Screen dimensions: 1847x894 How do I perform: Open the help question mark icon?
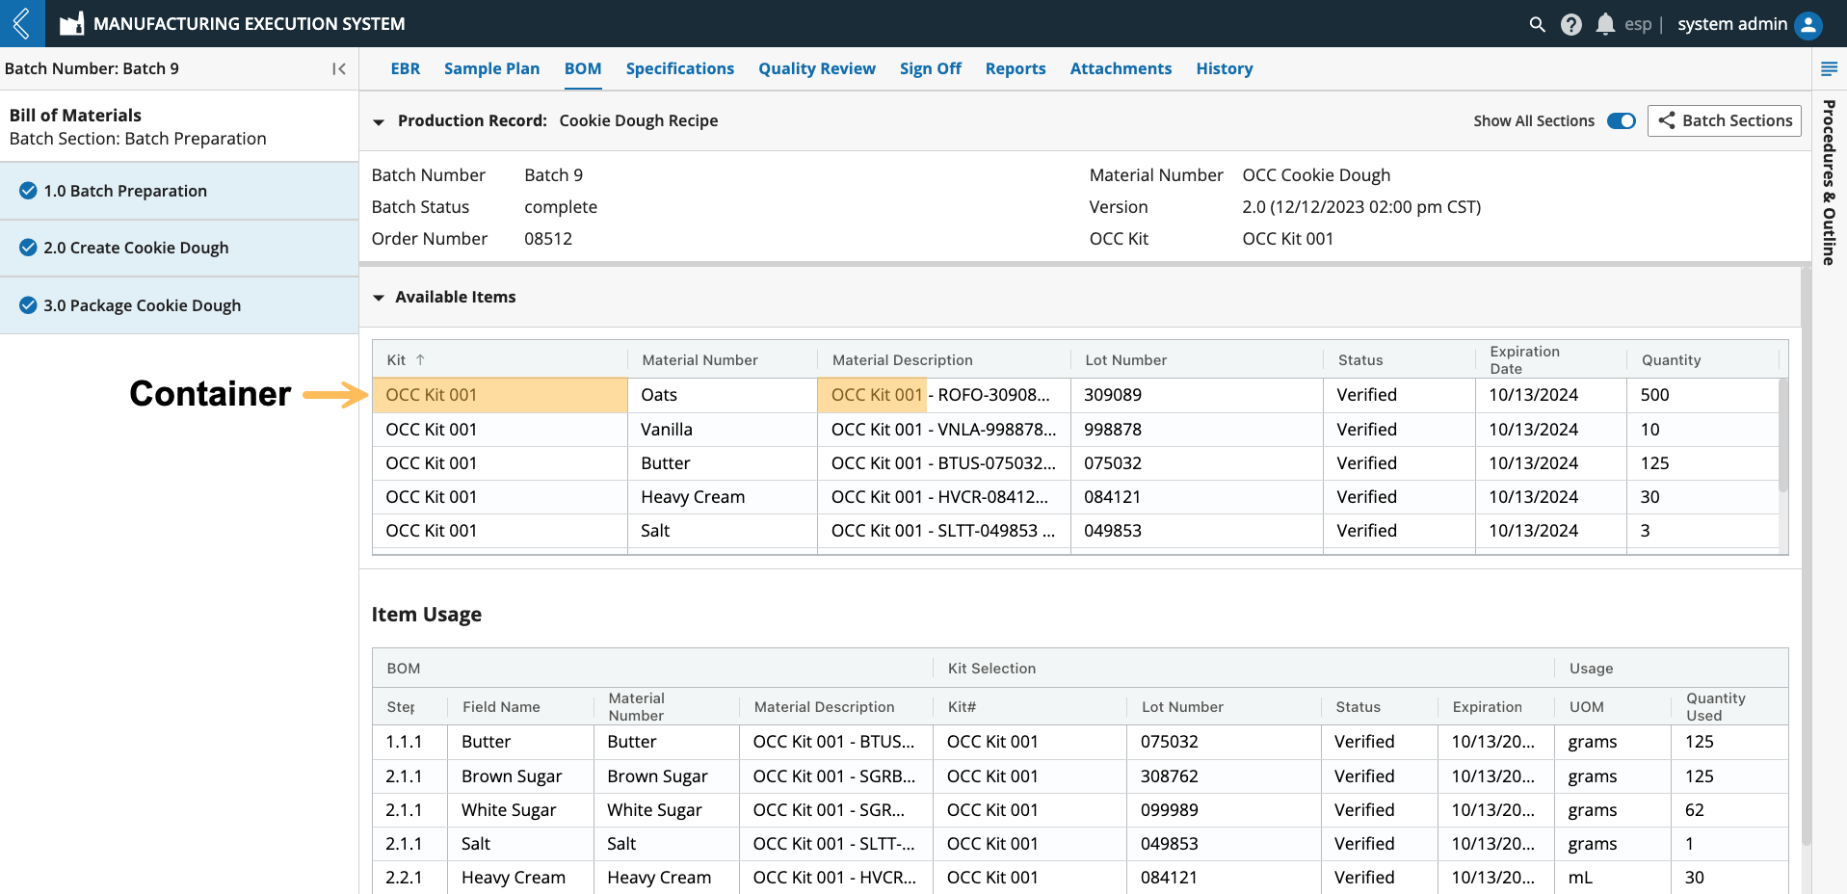(x=1570, y=24)
